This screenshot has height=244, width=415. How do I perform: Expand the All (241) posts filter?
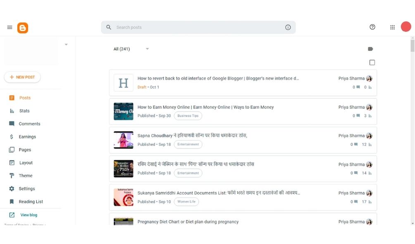(x=131, y=49)
